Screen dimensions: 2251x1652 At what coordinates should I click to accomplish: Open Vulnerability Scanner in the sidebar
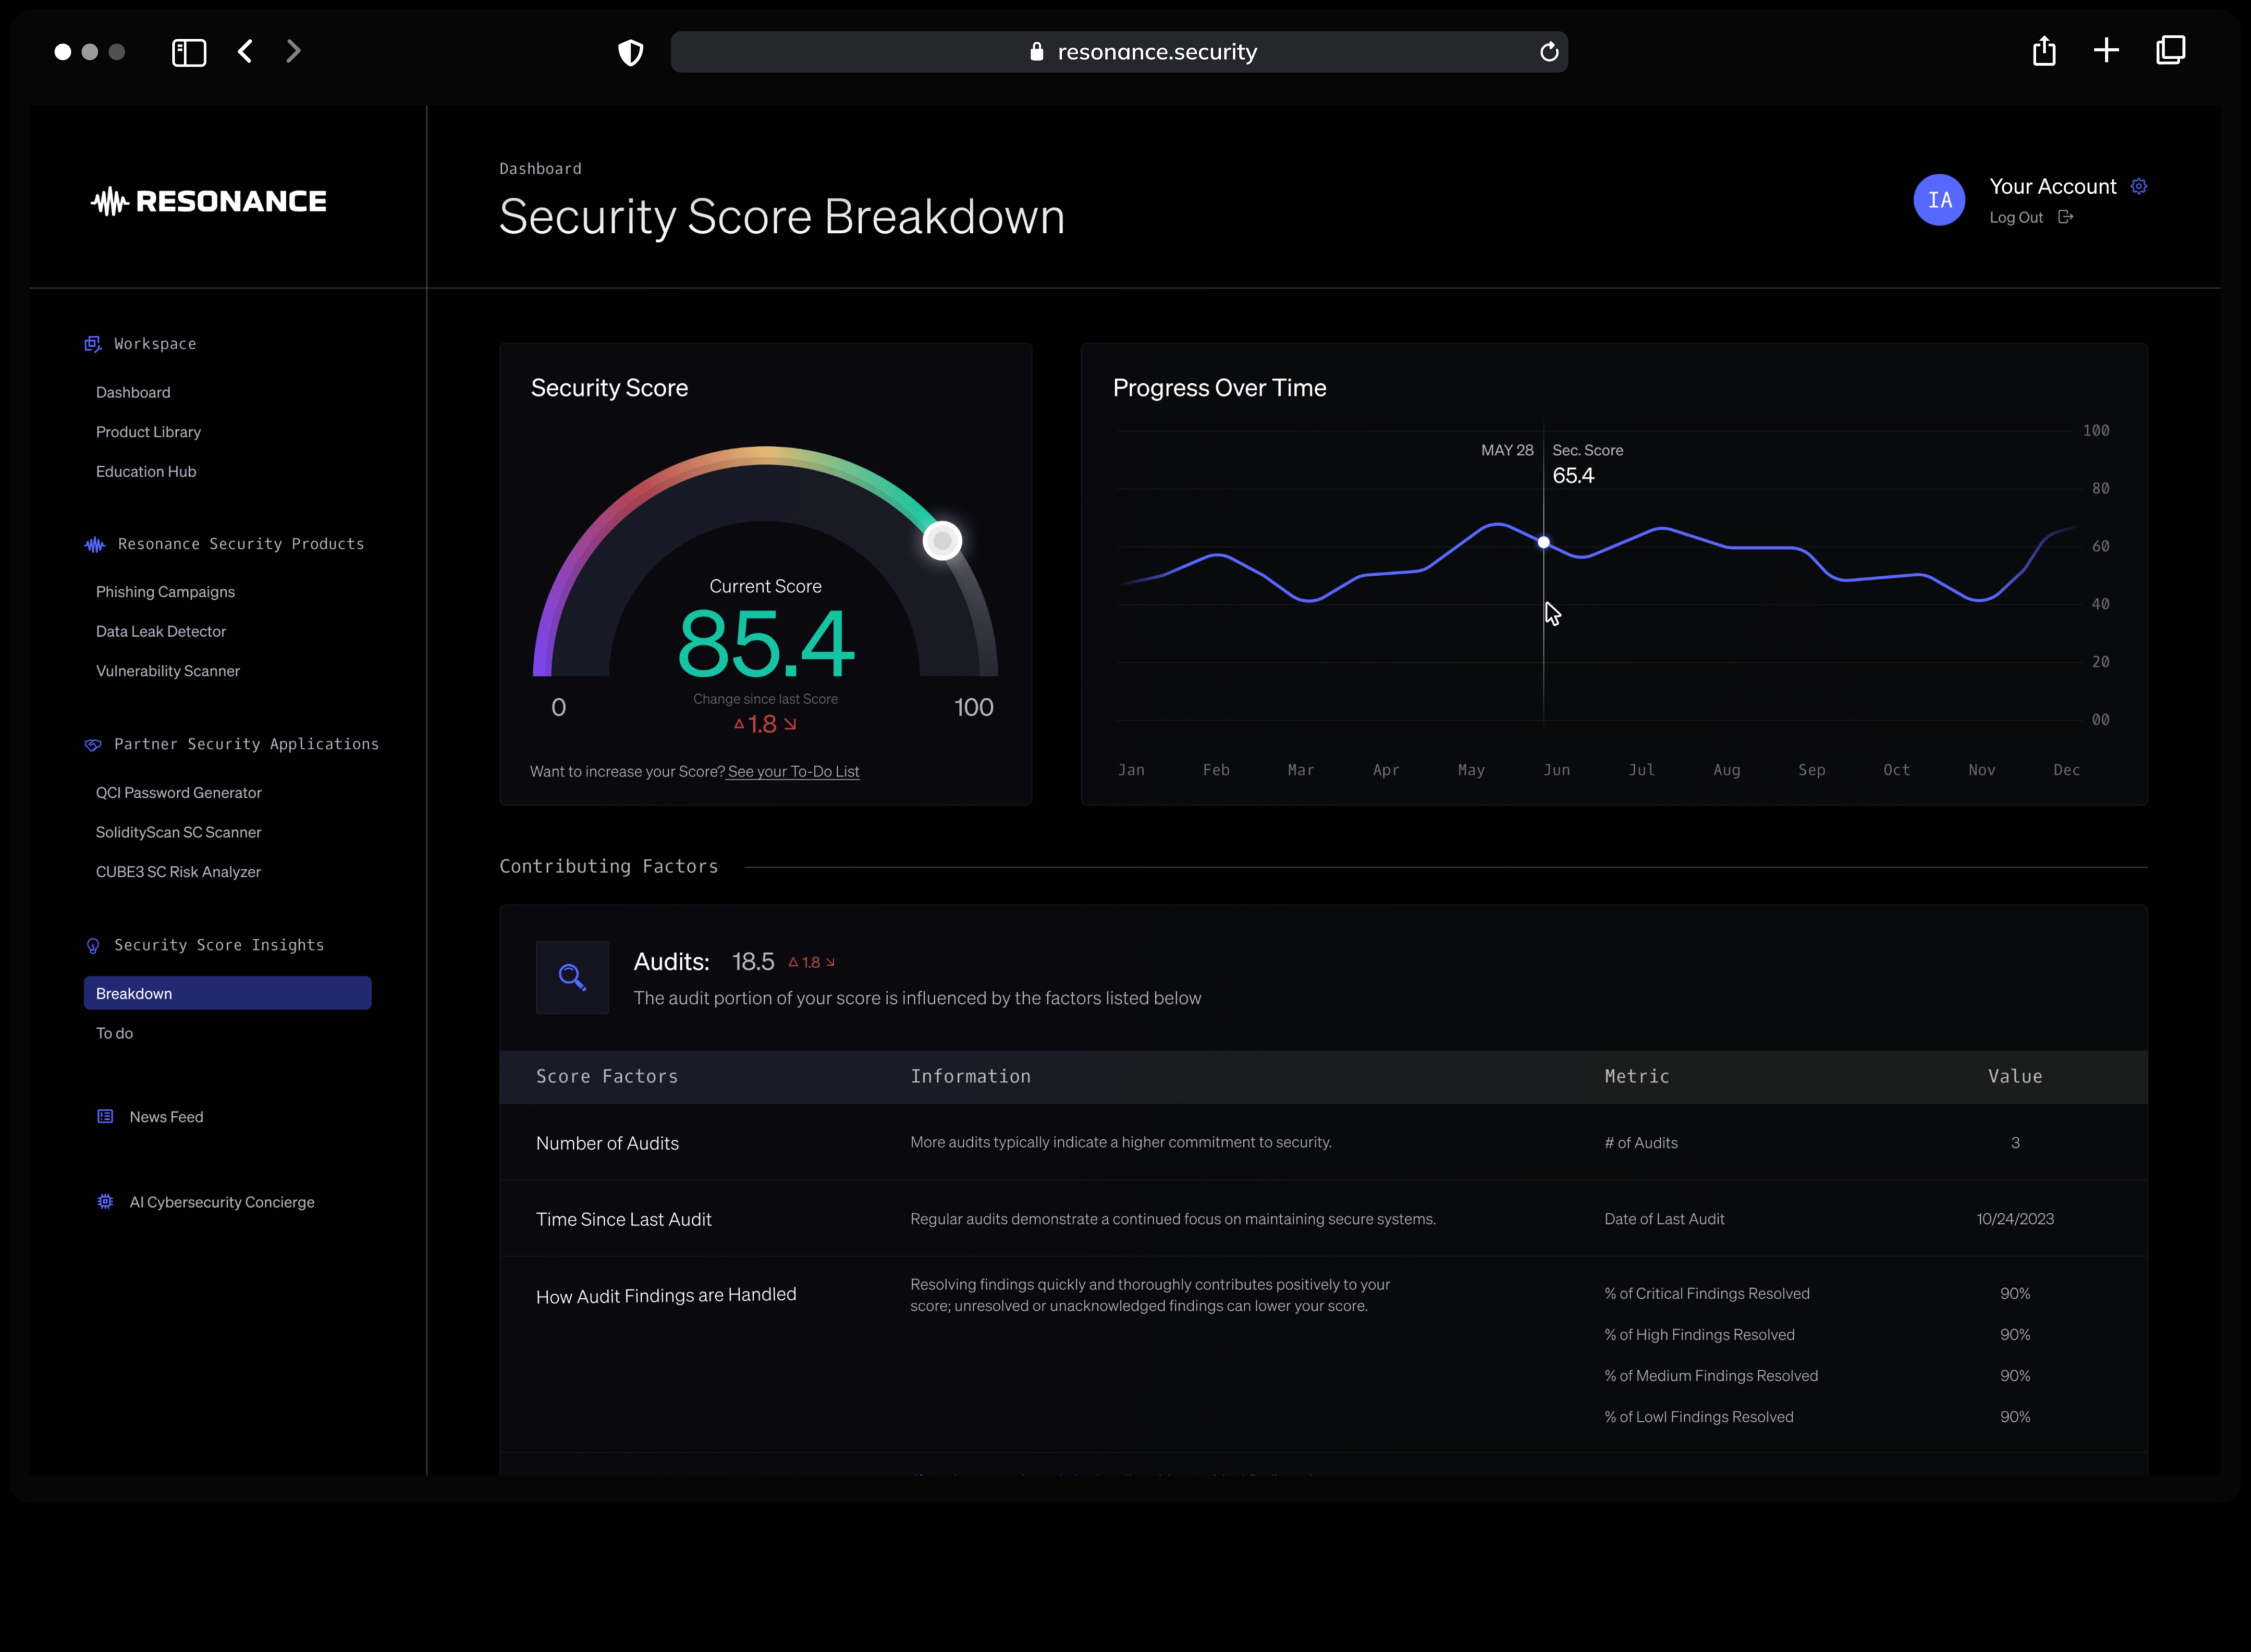click(168, 671)
